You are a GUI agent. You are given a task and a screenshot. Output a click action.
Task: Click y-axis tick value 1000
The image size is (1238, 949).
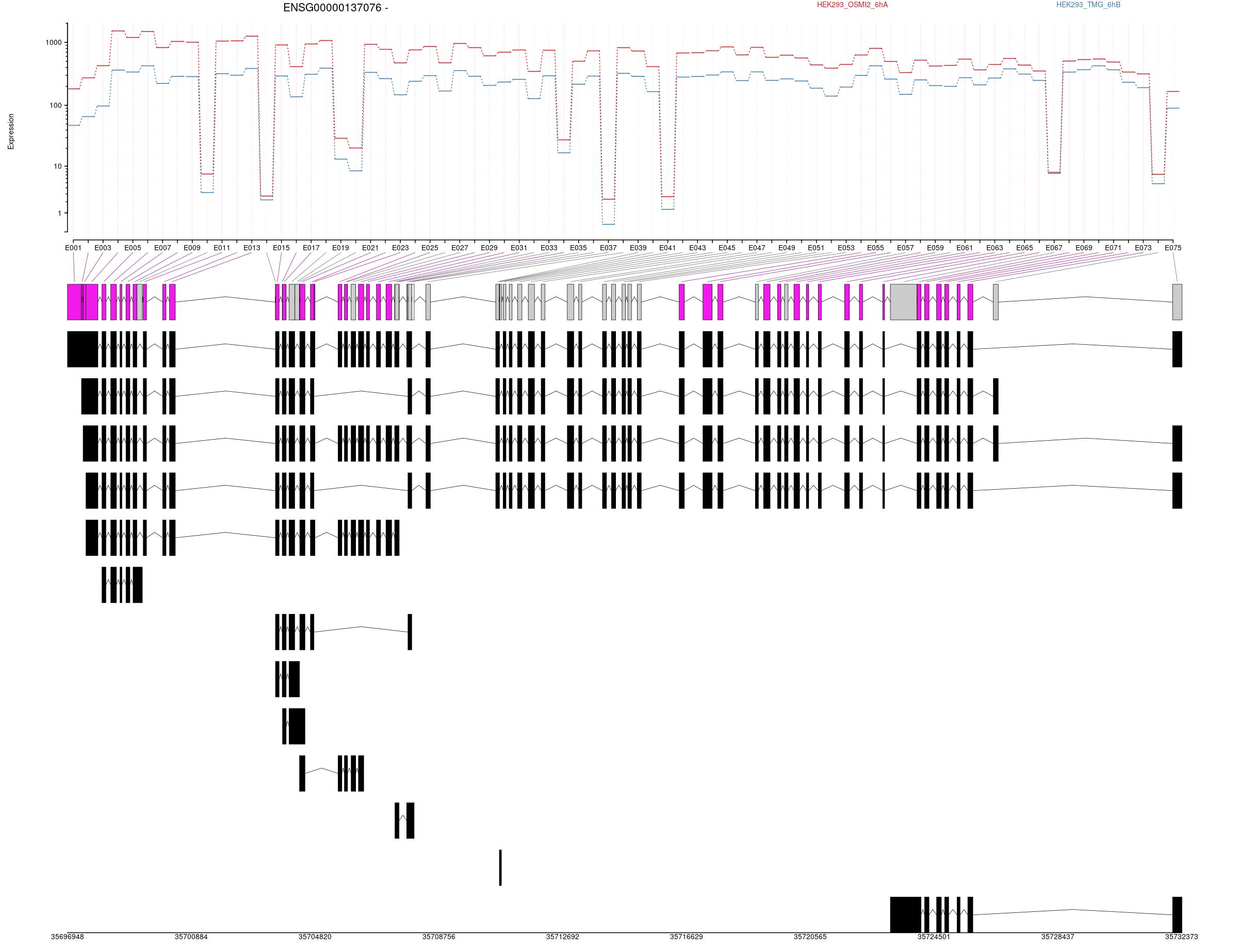click(x=54, y=43)
